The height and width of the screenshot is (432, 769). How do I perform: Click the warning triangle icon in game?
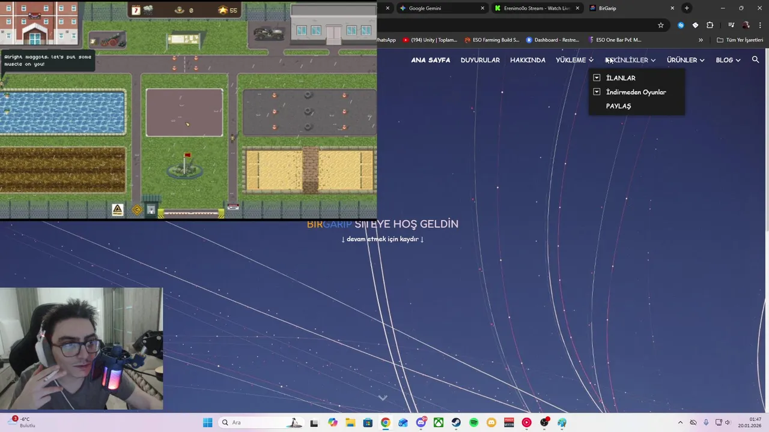pyautogui.click(x=117, y=209)
